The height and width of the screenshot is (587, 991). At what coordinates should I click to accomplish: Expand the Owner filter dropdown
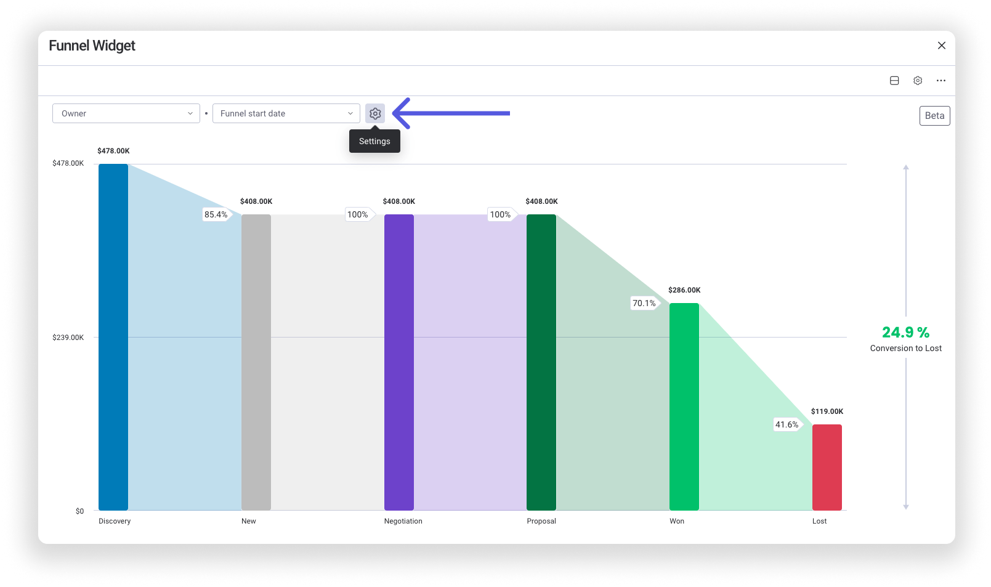[126, 113]
